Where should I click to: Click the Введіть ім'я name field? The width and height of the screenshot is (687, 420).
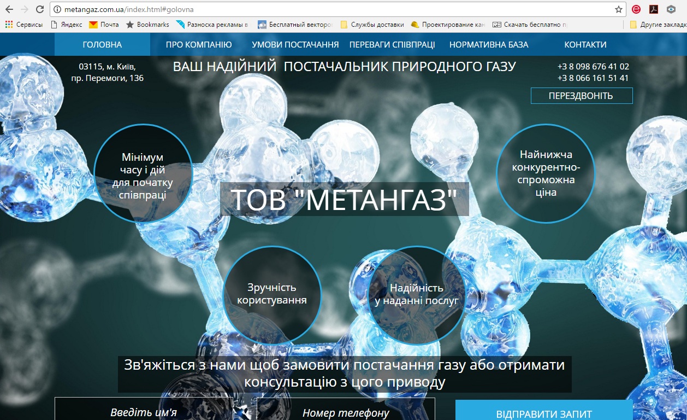coord(144,409)
